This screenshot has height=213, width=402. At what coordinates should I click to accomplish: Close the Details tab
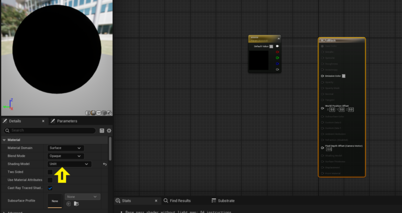pyautogui.click(x=43, y=121)
